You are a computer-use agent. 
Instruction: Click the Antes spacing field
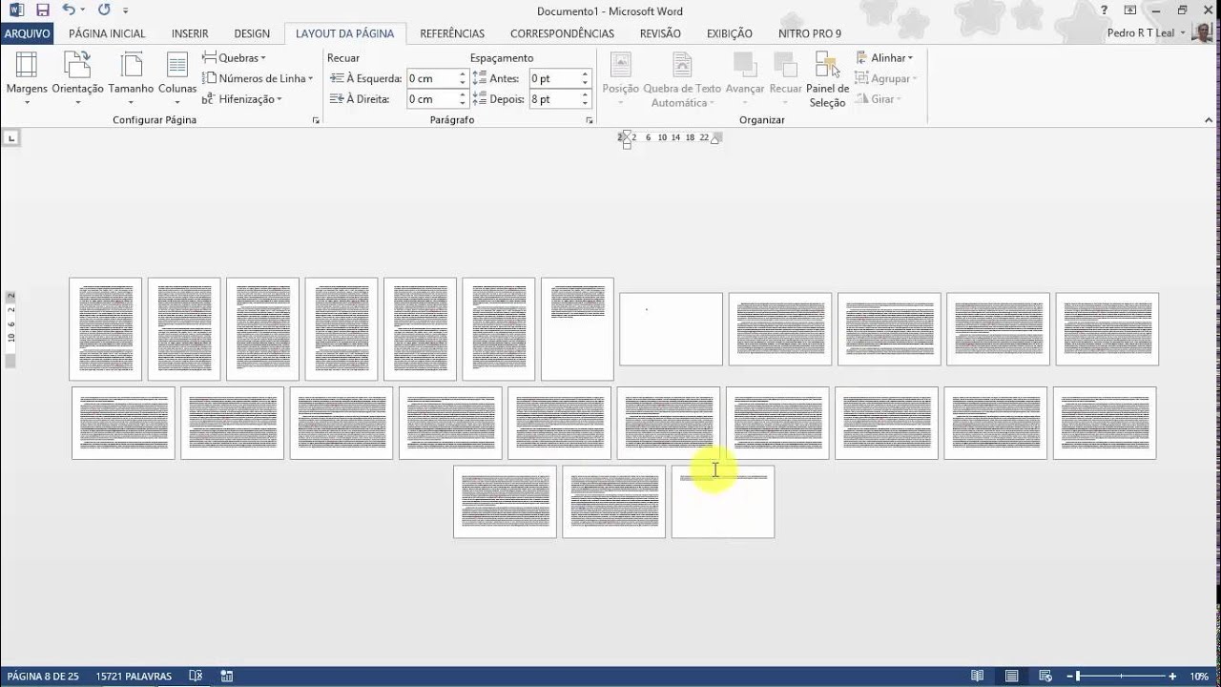(x=554, y=78)
